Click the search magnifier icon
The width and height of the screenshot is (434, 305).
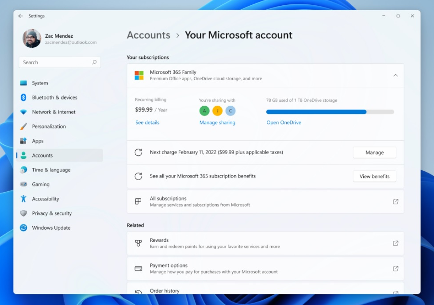tap(94, 62)
